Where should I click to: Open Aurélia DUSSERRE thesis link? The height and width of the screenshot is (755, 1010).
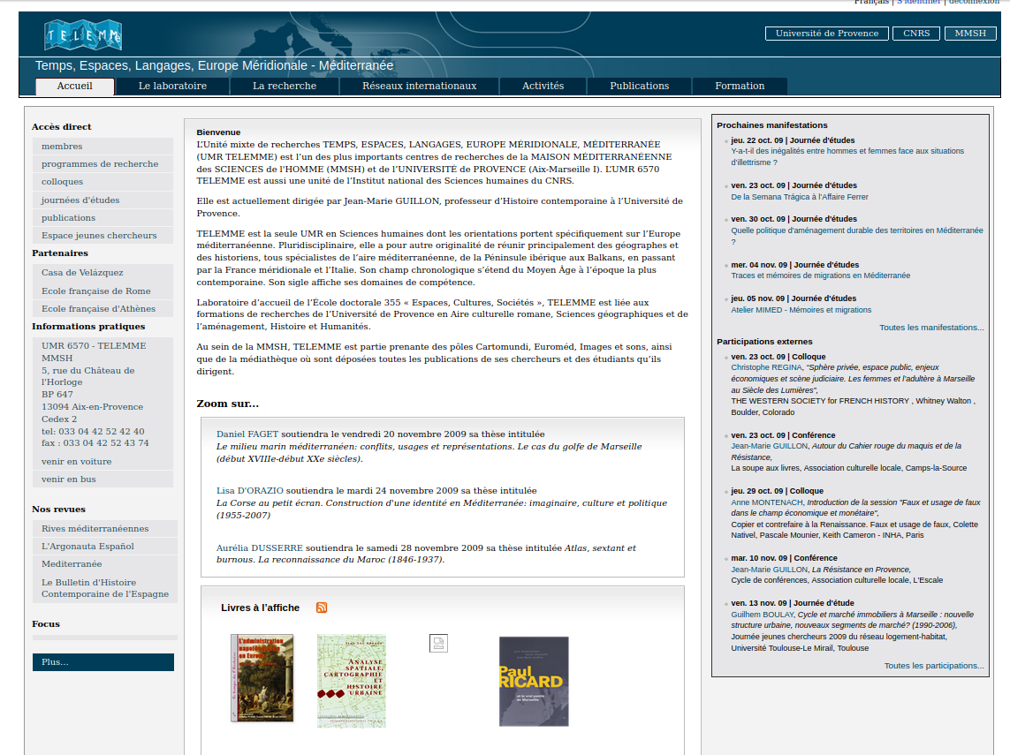coord(260,548)
